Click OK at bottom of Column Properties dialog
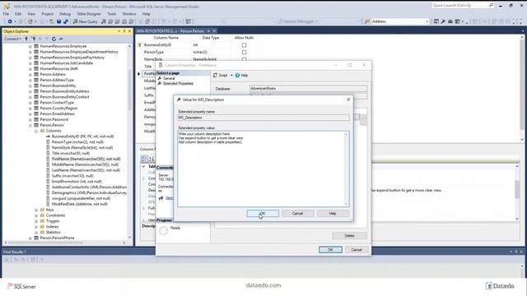The image size is (527, 296). pos(330,250)
